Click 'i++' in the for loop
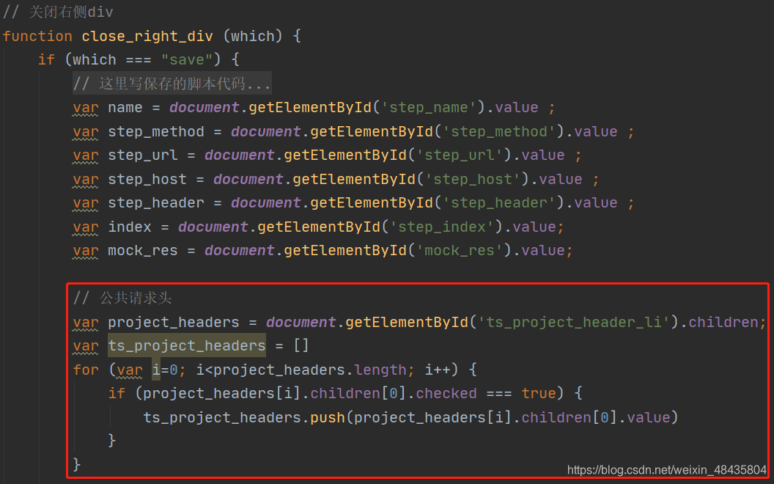Screen dimensions: 774x484 [x=438, y=370]
